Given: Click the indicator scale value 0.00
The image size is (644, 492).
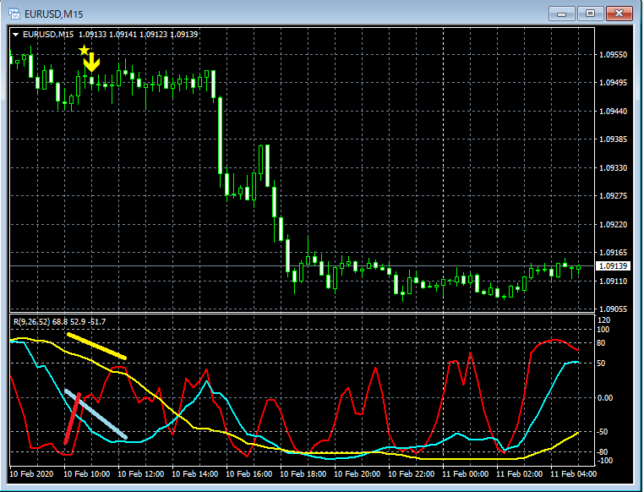Looking at the screenshot, I should (605, 398).
